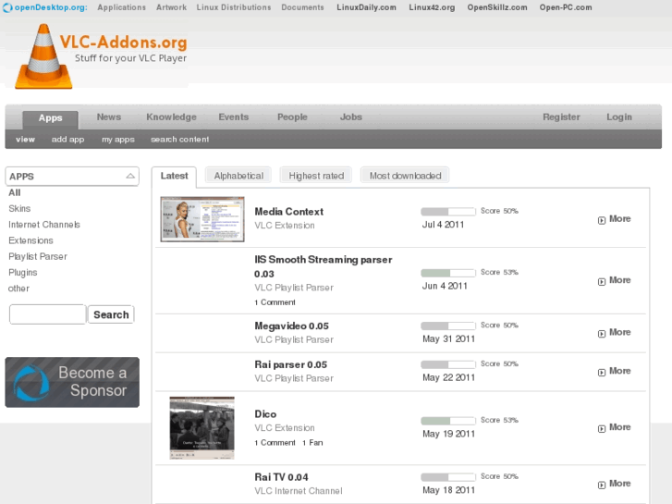672x504 pixels.
Task: Select the add app submenu item
Action: tap(67, 140)
